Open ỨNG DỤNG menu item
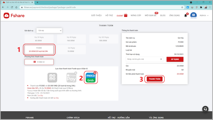The image size is (213, 120). 174,15
